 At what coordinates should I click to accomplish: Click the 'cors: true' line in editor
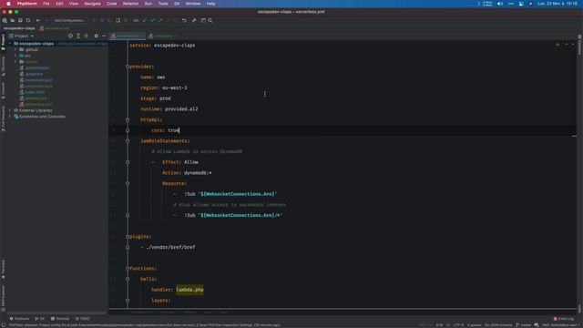click(166, 130)
